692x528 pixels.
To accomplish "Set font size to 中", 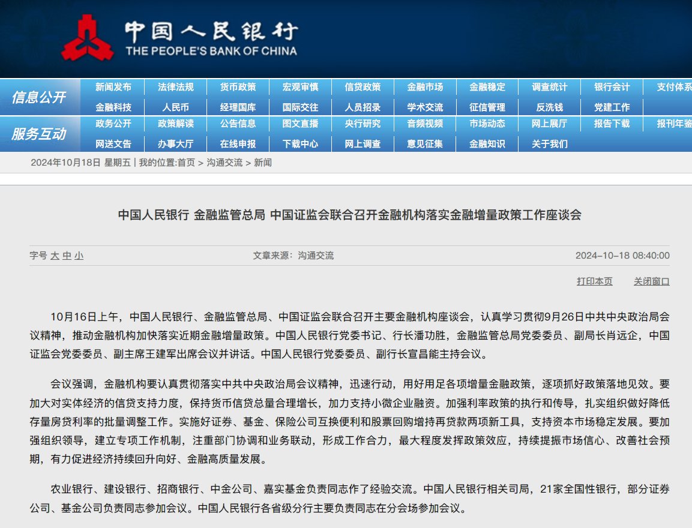I will pos(67,256).
